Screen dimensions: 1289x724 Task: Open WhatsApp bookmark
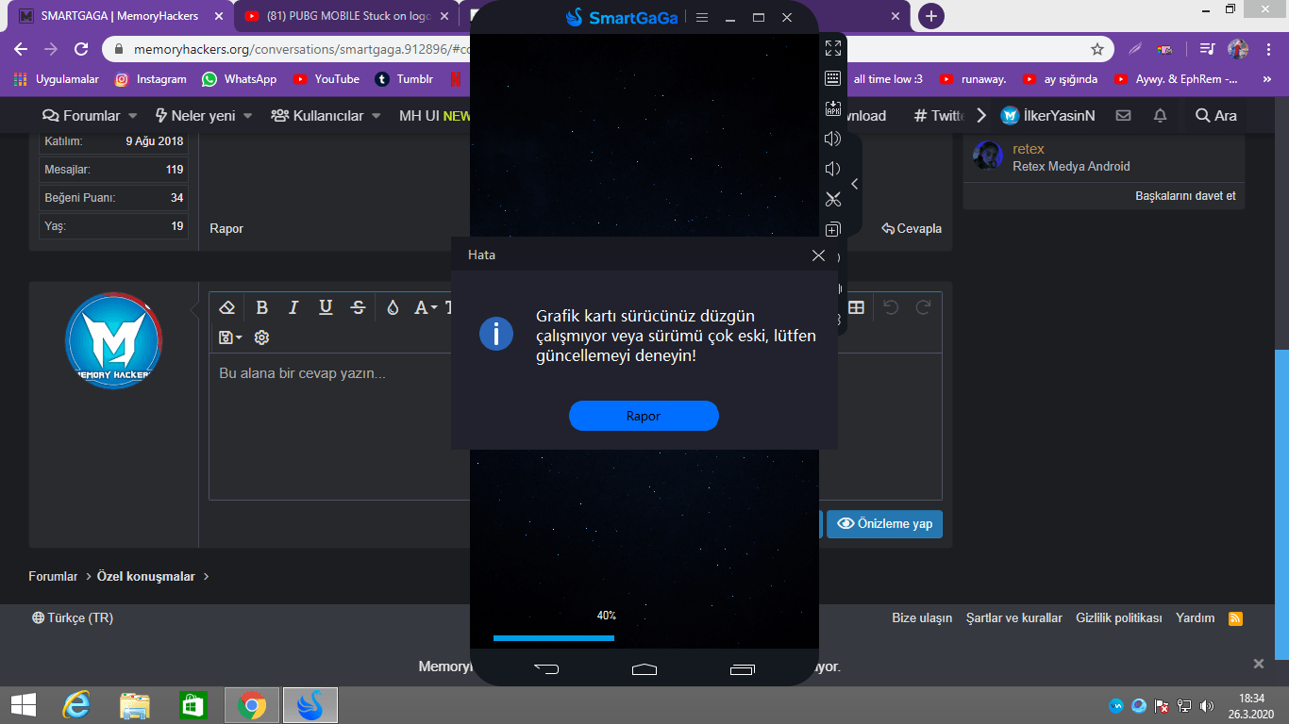click(x=239, y=79)
